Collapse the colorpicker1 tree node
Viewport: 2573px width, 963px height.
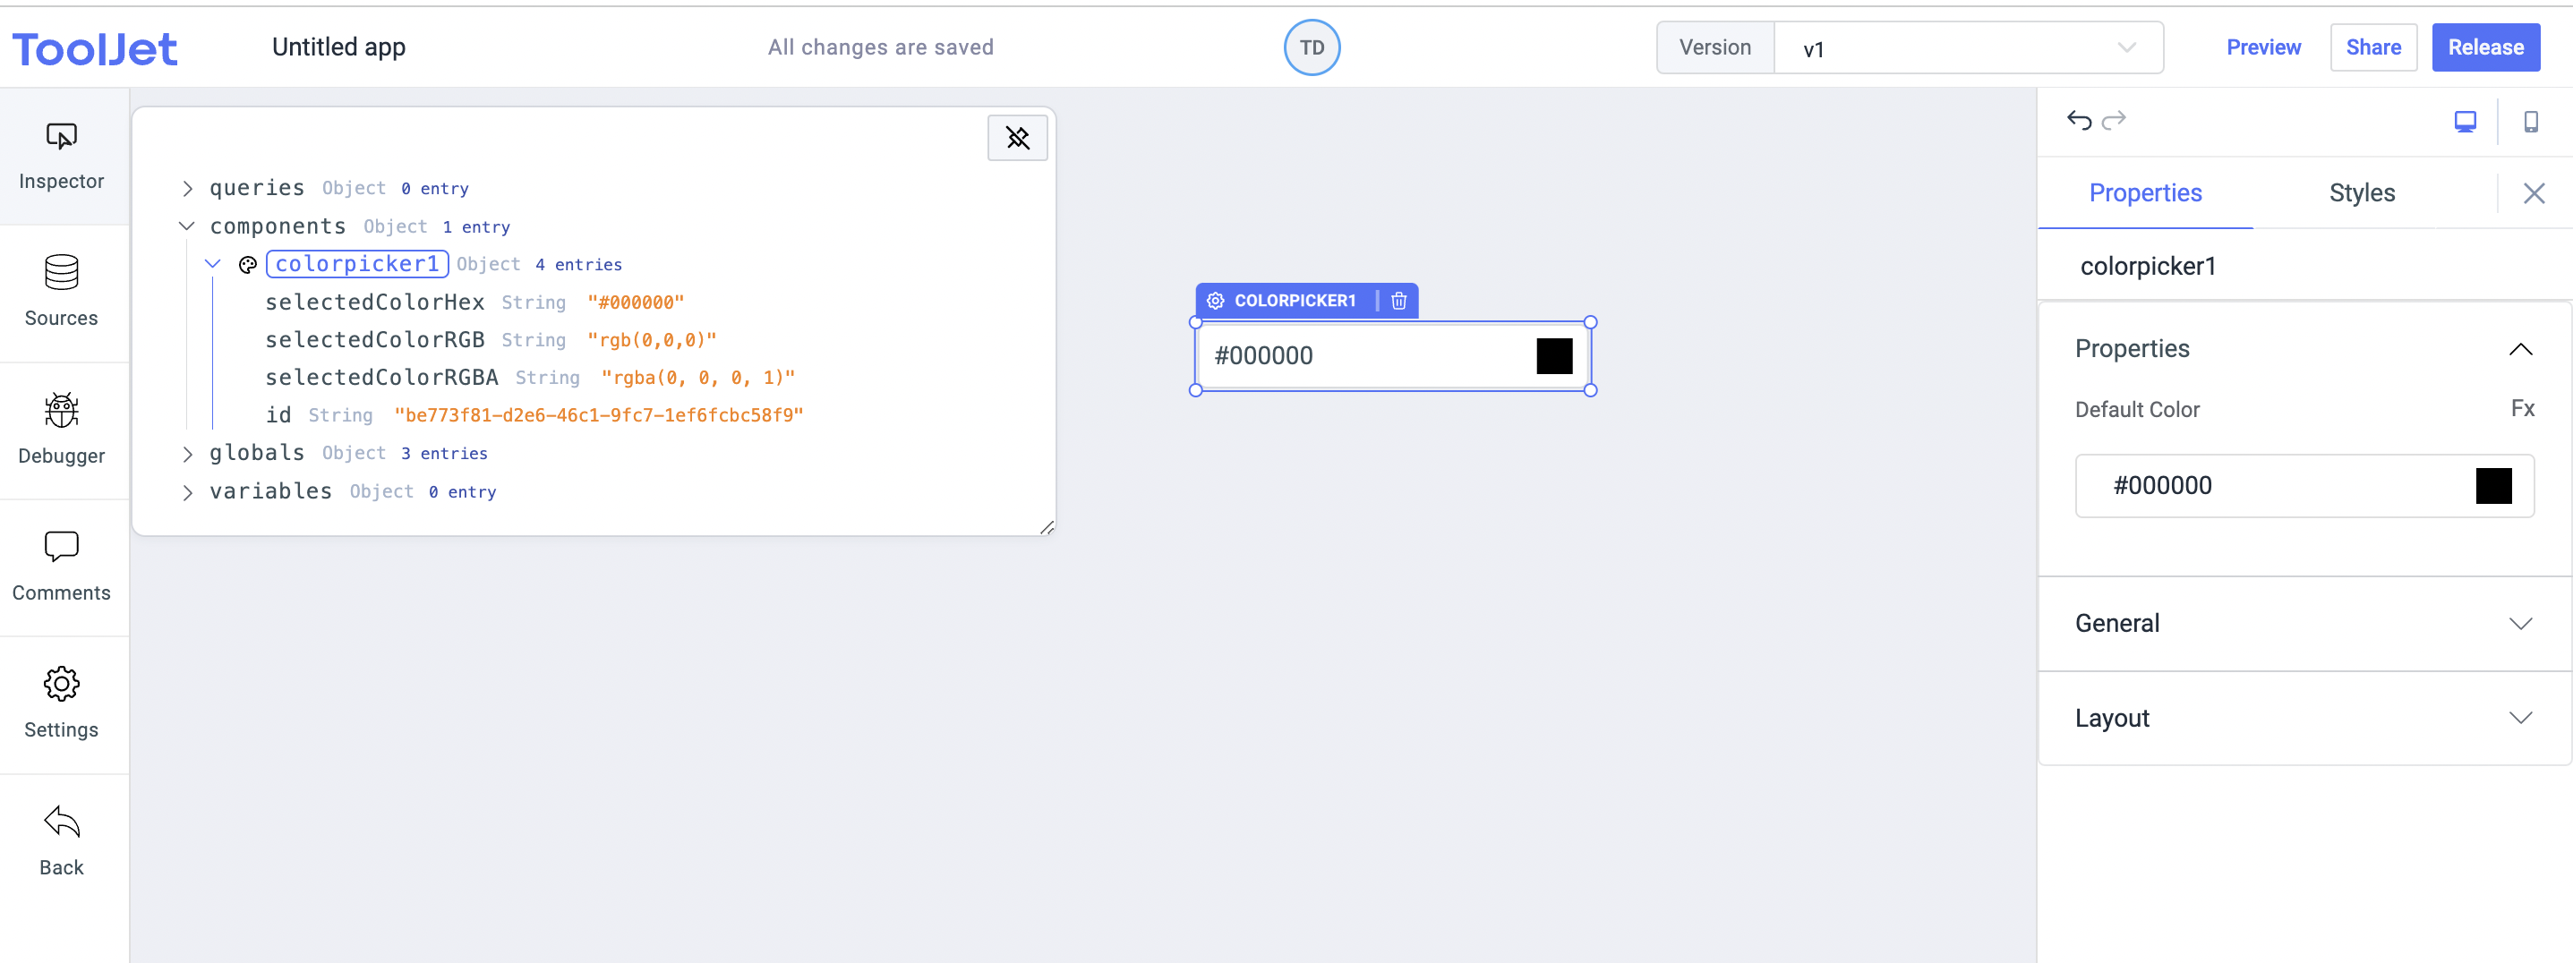[213, 265]
